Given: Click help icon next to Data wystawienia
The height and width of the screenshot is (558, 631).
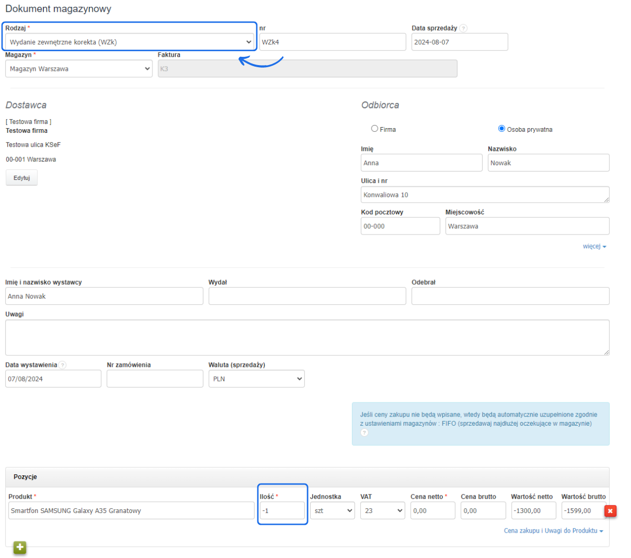Looking at the screenshot, I should tap(63, 365).
